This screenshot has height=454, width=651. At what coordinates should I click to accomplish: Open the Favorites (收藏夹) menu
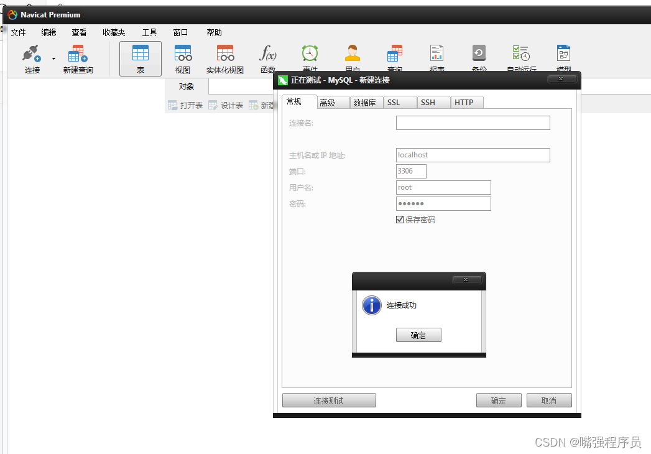coord(114,32)
